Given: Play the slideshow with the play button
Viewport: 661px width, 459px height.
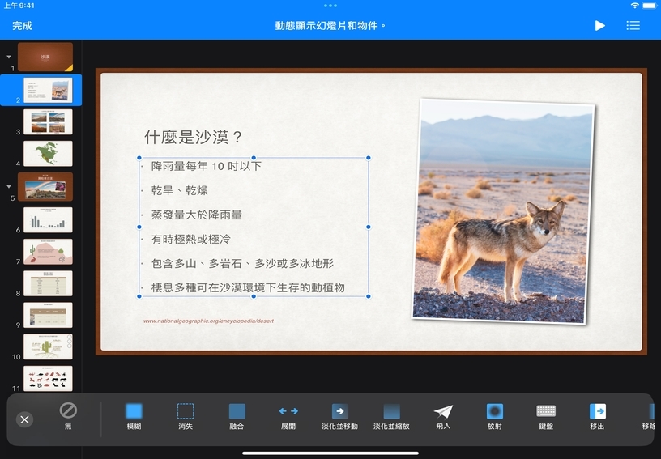Looking at the screenshot, I should tap(599, 26).
